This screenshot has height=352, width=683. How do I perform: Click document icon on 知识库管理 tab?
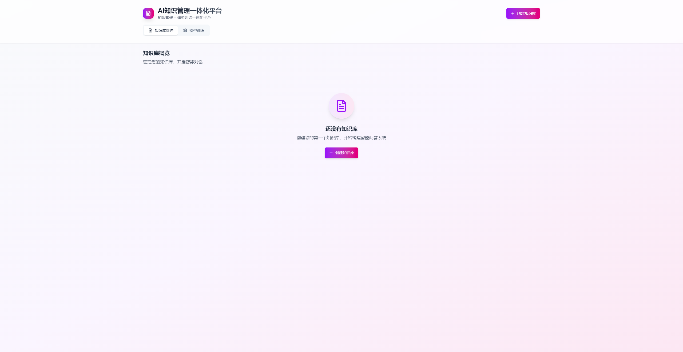click(150, 30)
